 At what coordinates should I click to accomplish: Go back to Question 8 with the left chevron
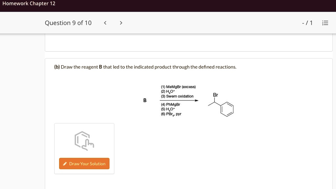pyautogui.click(x=105, y=23)
